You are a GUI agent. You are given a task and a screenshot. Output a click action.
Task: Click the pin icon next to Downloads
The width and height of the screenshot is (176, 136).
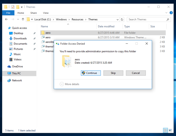34,39
